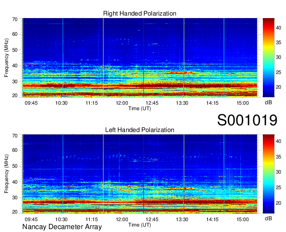Click the 70 MHz tick of the right-handed plot
The height and width of the screenshot is (232, 286).
(x=15, y=19)
